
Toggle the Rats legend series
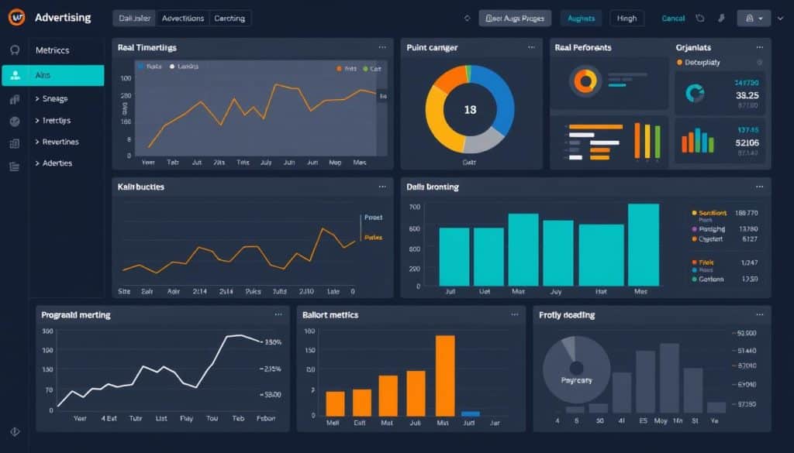pyautogui.click(x=150, y=67)
